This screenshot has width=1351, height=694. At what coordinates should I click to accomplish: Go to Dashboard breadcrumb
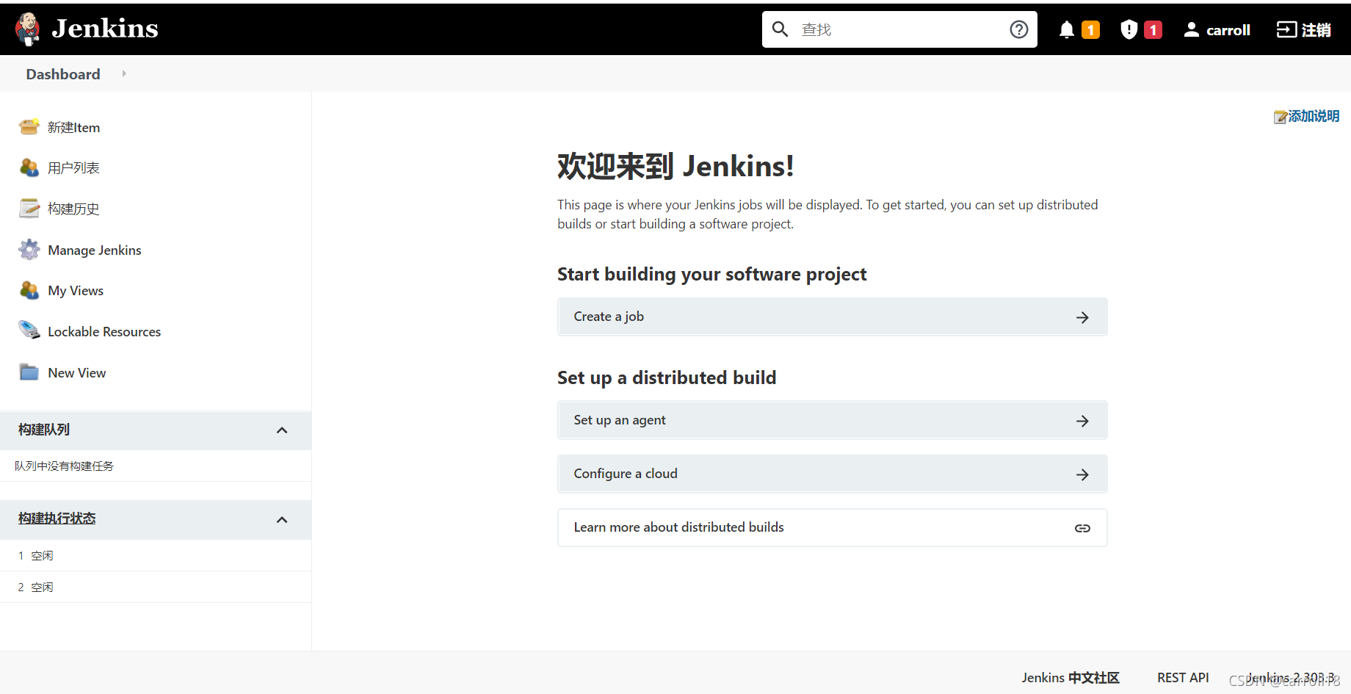pyautogui.click(x=63, y=74)
